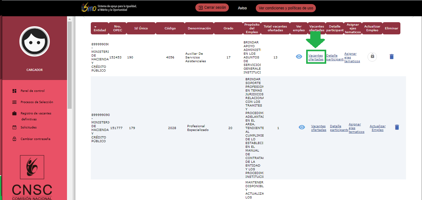The image size is (422, 200).
Task: Open Ver condiciones y políticas de uso
Action: pos(286,8)
